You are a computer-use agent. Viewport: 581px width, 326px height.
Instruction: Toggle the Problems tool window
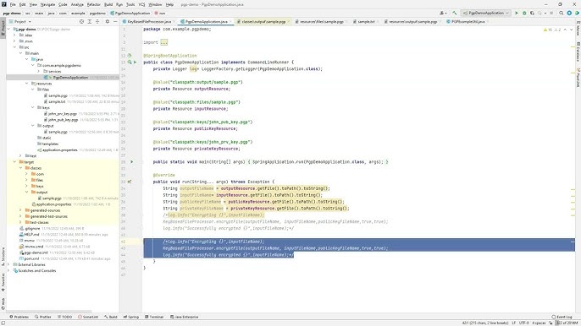point(19,317)
